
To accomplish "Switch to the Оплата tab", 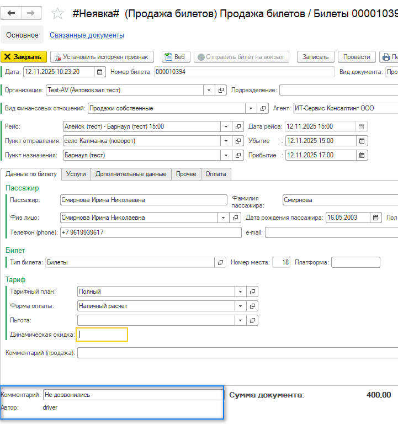I will [216, 174].
